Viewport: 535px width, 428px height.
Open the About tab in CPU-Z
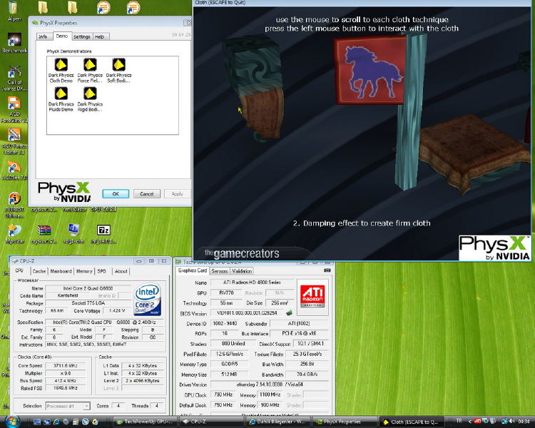(x=121, y=271)
